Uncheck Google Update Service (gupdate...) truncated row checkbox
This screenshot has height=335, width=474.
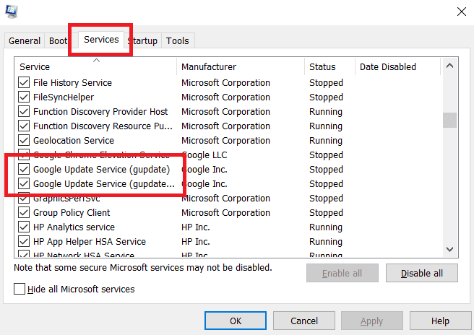24,183
